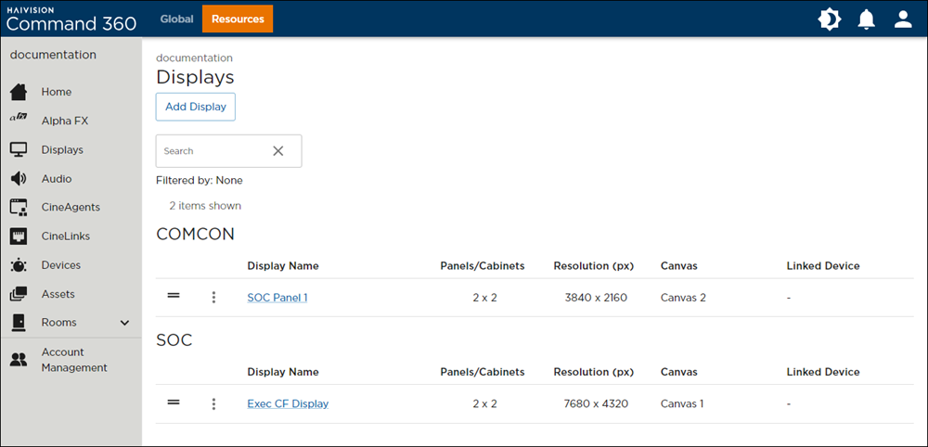Open SOC Panel 1 options menu

tap(213, 298)
